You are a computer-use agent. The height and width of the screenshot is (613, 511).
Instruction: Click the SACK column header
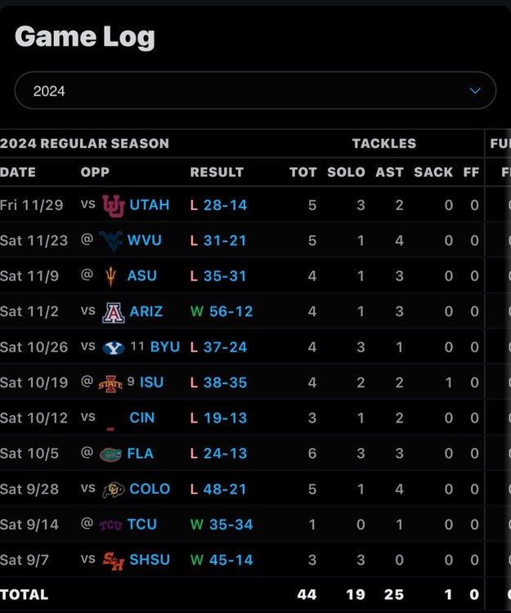click(433, 172)
